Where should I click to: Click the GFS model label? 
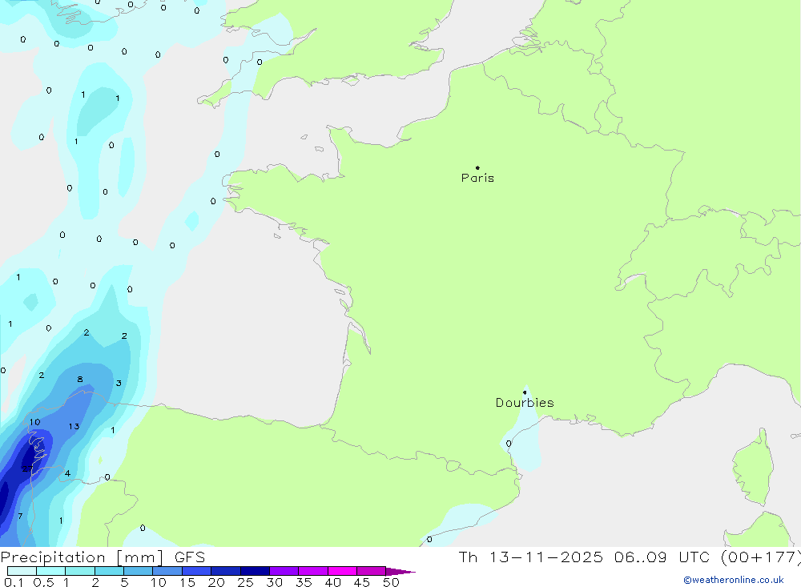pos(190,557)
